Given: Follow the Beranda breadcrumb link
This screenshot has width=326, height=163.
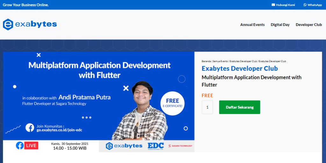Looking at the screenshot, I should tap(206, 61).
